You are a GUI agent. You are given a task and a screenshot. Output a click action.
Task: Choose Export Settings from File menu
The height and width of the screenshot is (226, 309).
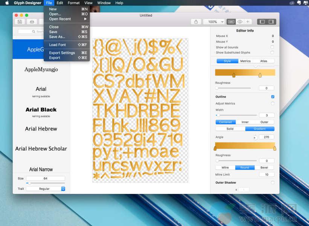62,53
